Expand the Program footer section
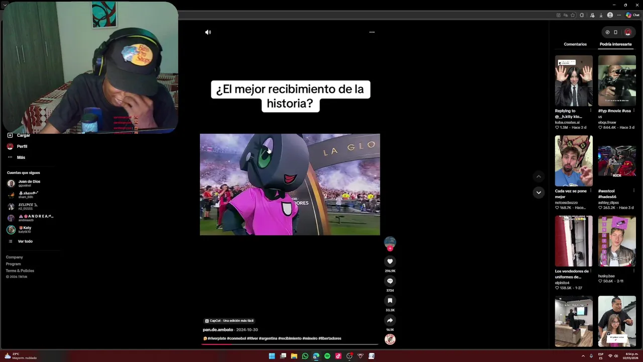Viewport: 643px width, 362px height. pos(13,264)
